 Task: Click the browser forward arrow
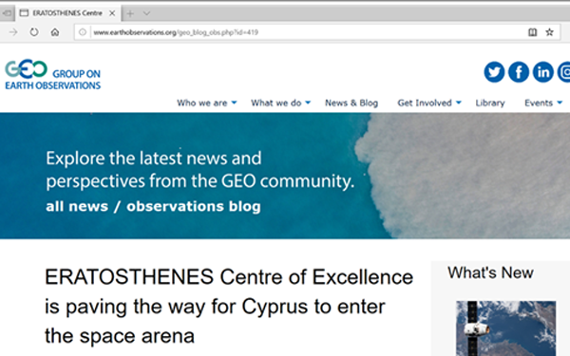[x=13, y=32]
